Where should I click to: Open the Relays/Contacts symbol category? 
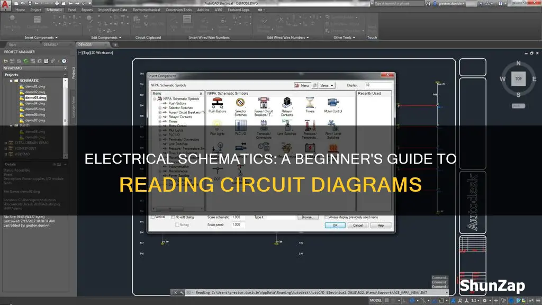(x=286, y=106)
